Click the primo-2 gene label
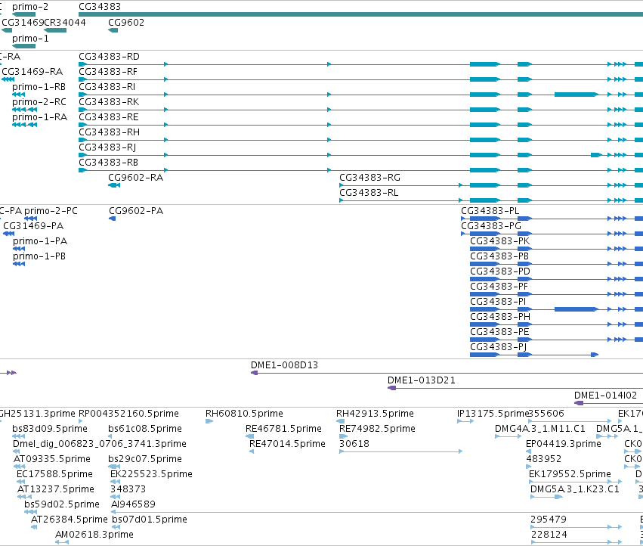The image size is (643, 546). coord(30,7)
